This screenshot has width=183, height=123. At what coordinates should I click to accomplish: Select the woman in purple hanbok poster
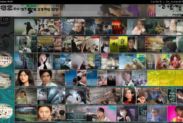click(x=24, y=61)
